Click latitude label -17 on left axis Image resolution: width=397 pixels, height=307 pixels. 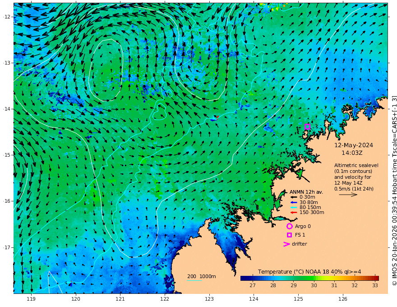(x=7, y=247)
